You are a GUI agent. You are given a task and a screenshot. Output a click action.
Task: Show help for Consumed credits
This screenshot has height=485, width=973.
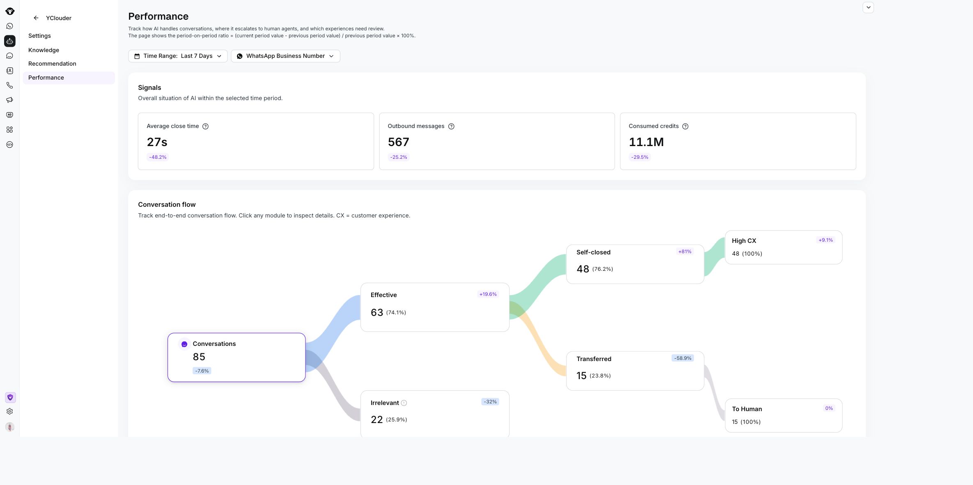click(x=685, y=126)
